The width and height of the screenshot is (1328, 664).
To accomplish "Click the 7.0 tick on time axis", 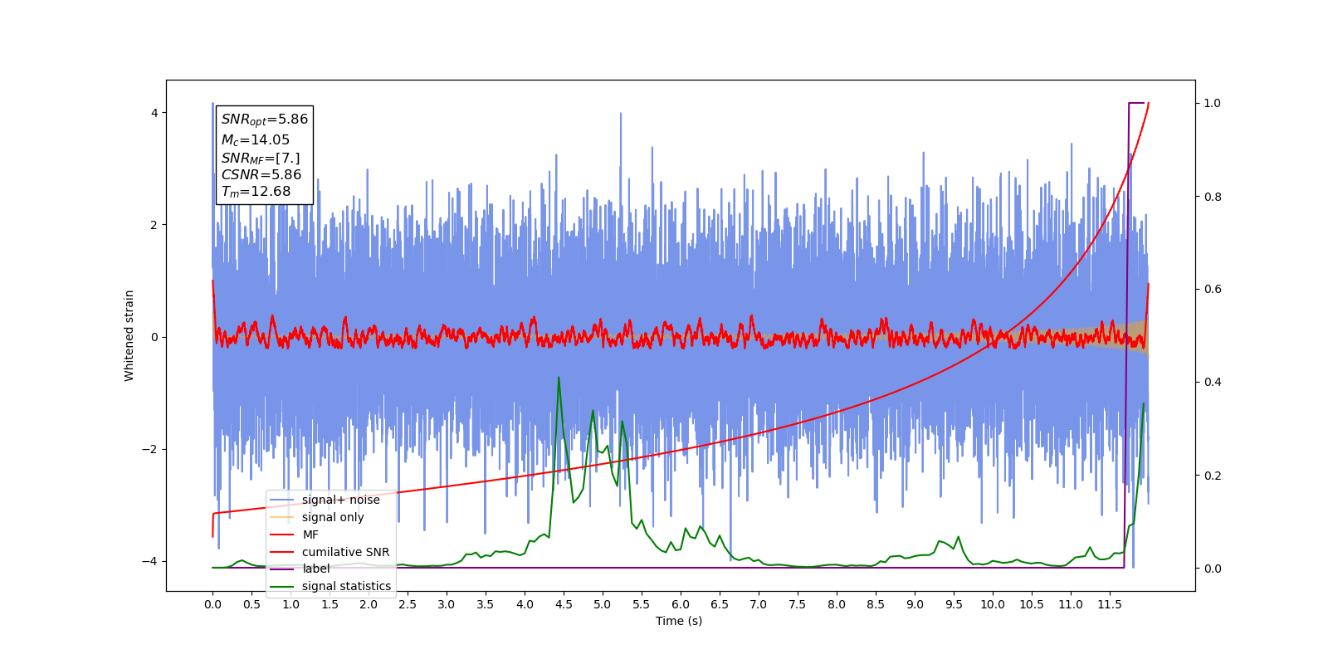I will 759,604.
